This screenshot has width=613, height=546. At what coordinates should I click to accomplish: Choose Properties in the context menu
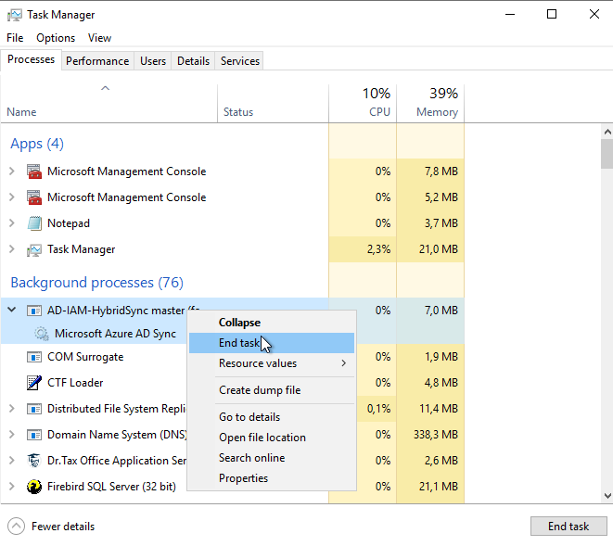tap(272, 478)
